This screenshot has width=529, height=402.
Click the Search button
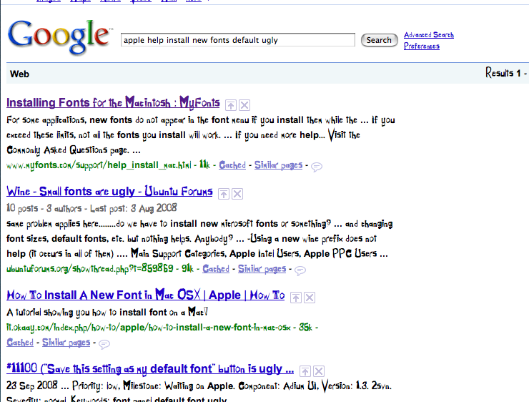click(379, 40)
